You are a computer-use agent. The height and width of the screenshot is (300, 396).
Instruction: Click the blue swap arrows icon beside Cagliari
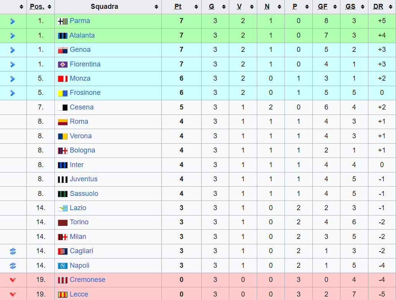(x=13, y=251)
